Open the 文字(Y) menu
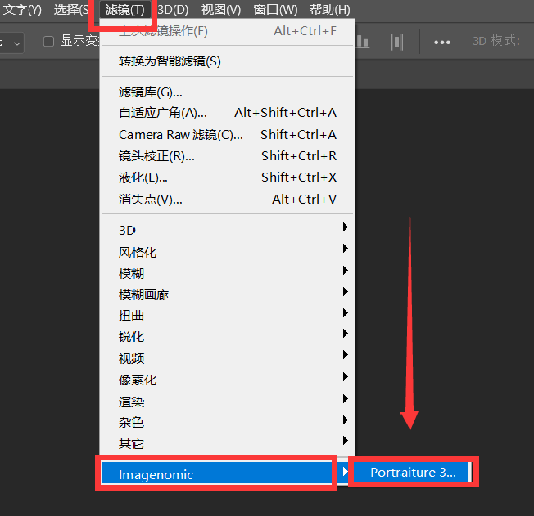Viewport: 534px width, 516px height. (x=22, y=10)
